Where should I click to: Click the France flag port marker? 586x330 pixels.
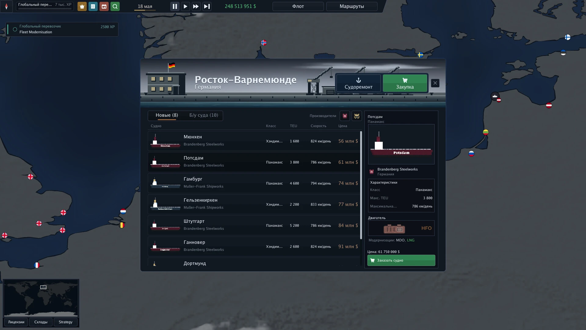coord(37,265)
